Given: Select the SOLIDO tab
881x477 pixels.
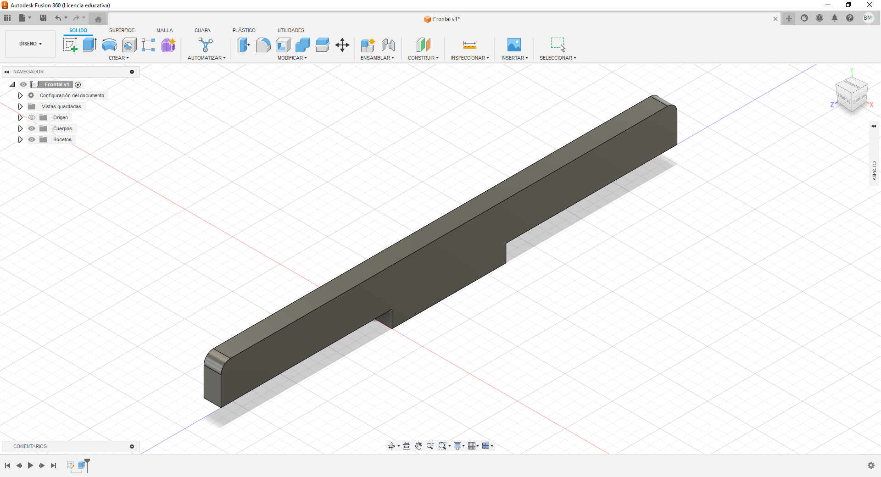Looking at the screenshot, I should (78, 30).
